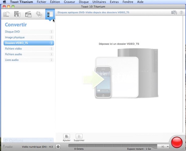Click the content area vertical scrollbar
Image resolution: width=186 pixels, height=151 pixels.
click(x=184, y=74)
